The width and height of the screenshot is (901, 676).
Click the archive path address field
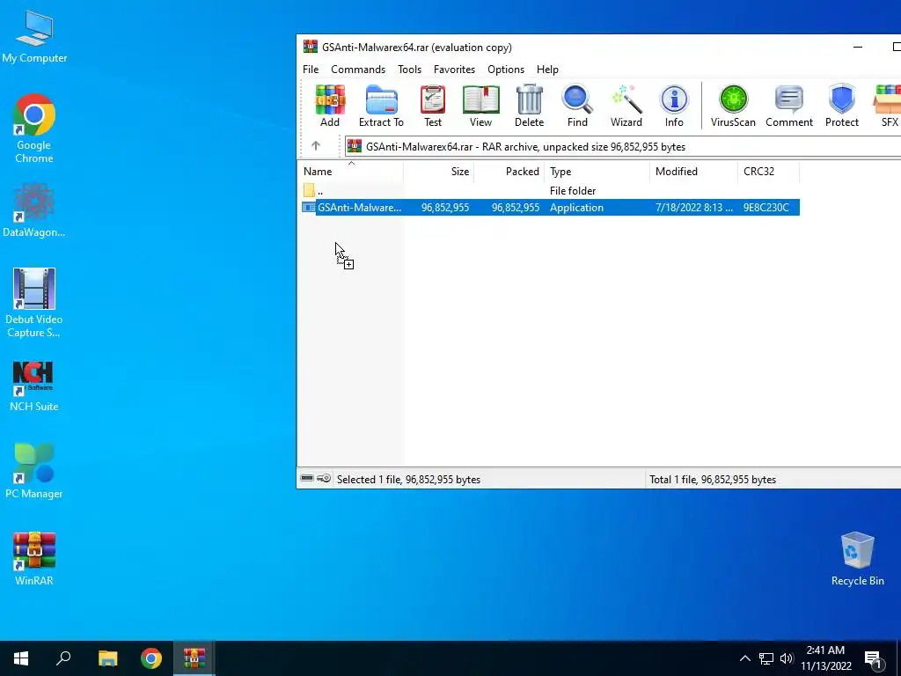pos(623,147)
